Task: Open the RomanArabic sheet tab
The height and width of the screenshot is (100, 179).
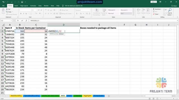Action: pos(99,96)
